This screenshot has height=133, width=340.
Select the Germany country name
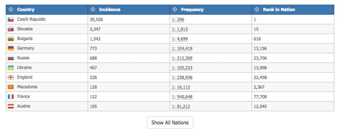click(x=25, y=48)
